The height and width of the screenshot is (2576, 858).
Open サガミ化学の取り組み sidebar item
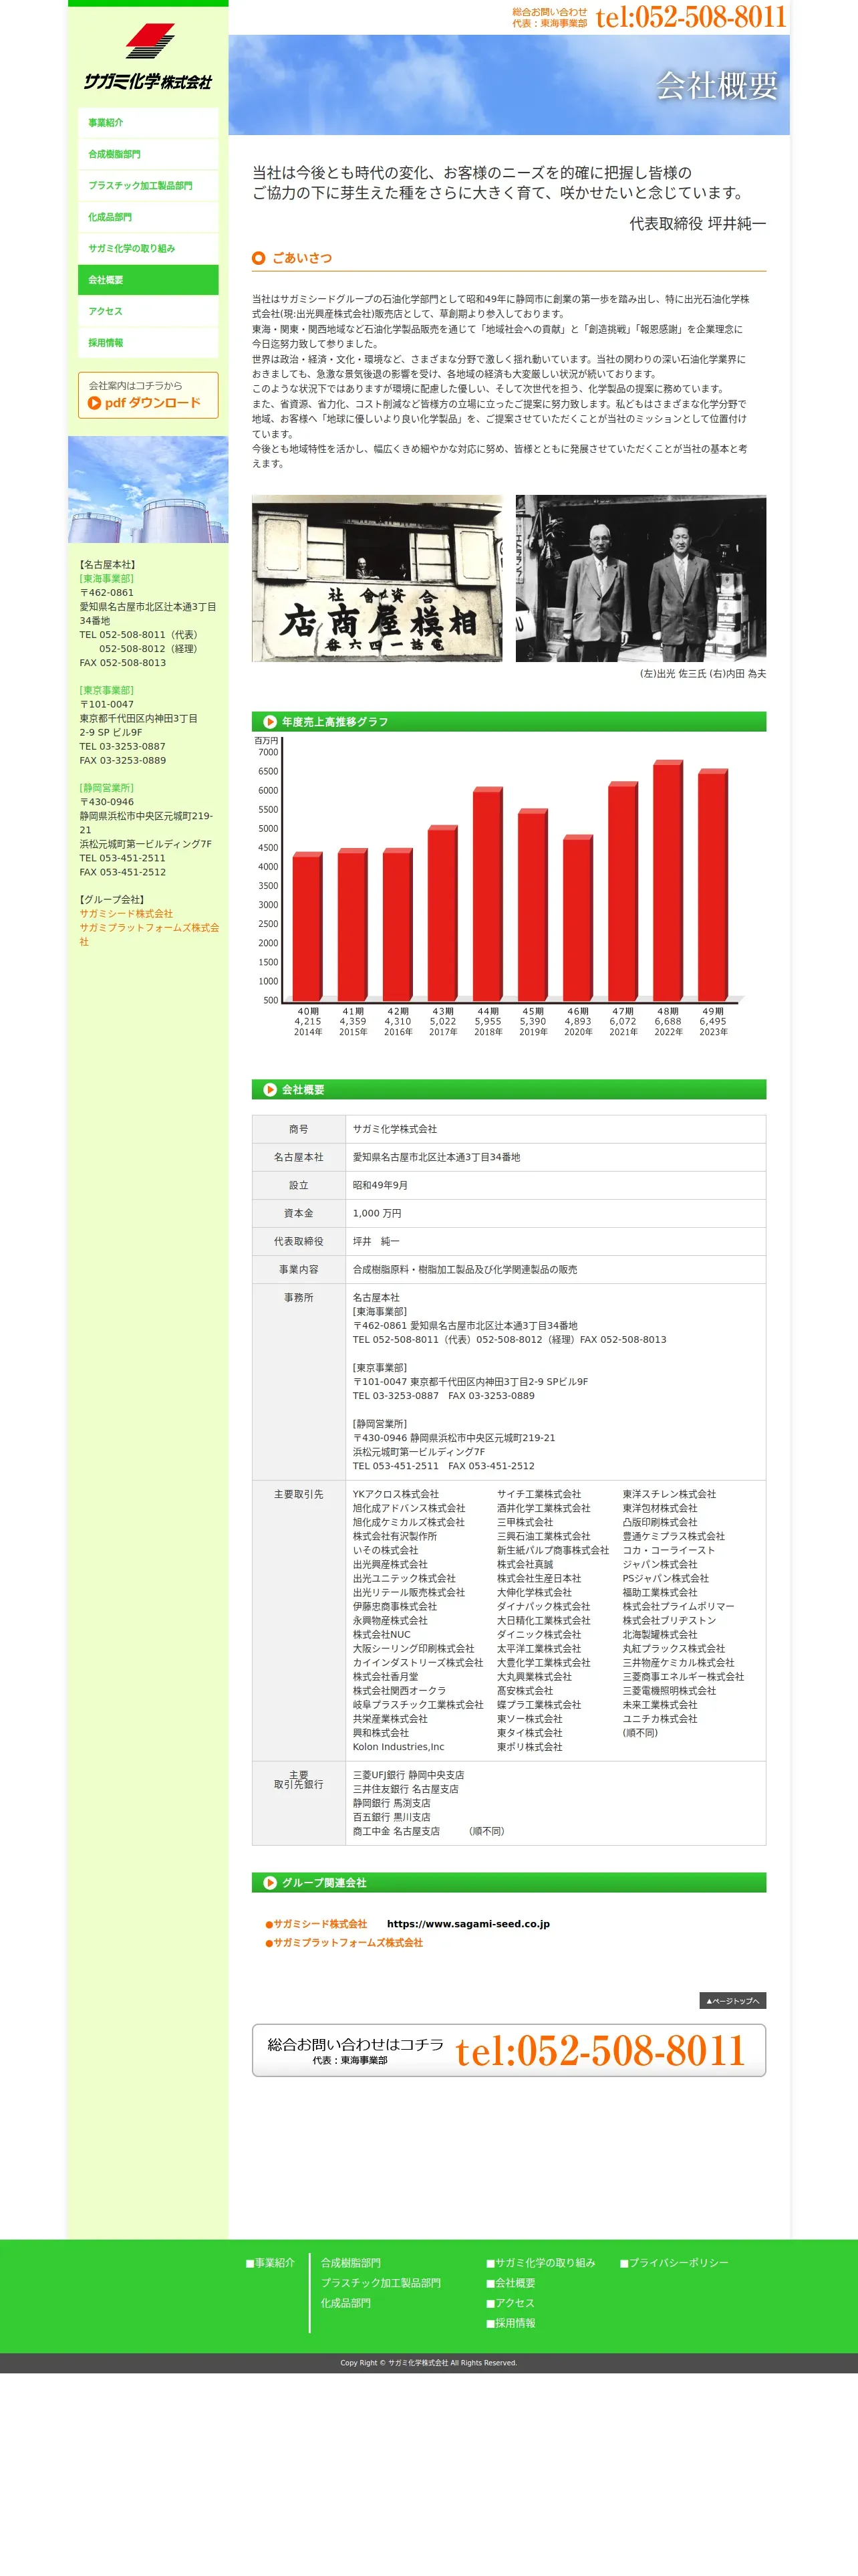(148, 248)
